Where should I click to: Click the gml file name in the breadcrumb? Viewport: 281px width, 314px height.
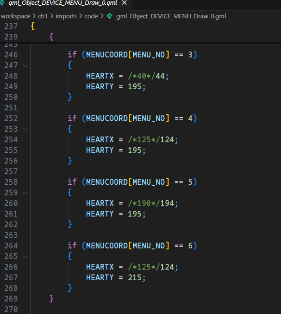click(x=171, y=16)
